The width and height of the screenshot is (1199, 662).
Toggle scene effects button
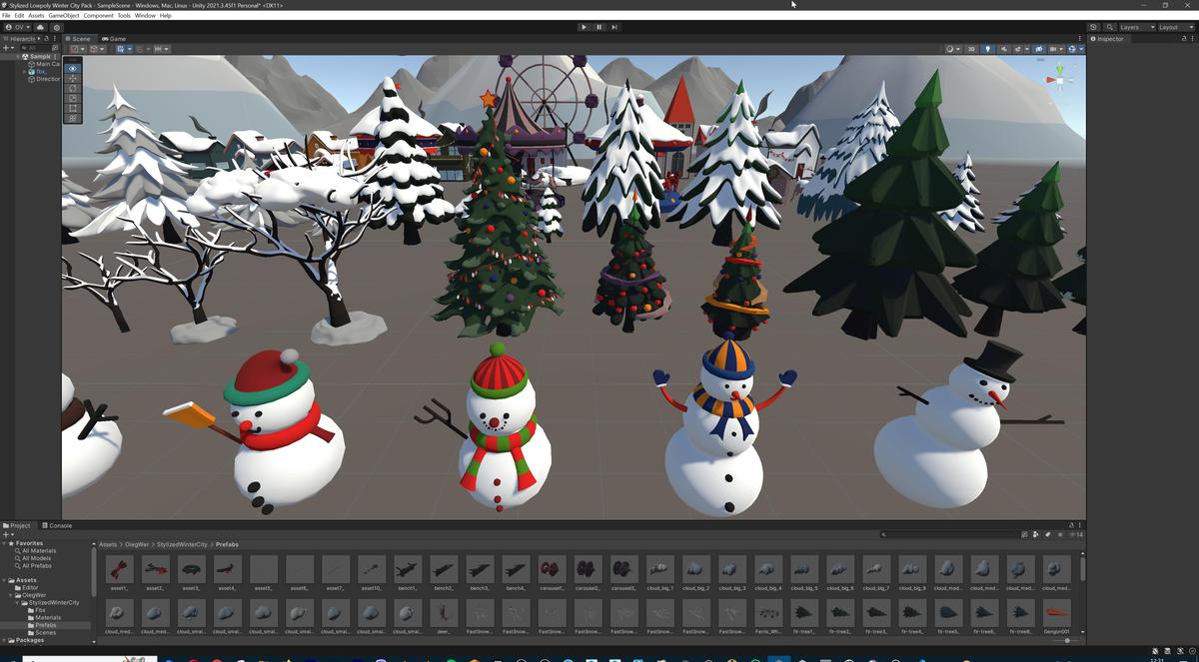click(1018, 49)
